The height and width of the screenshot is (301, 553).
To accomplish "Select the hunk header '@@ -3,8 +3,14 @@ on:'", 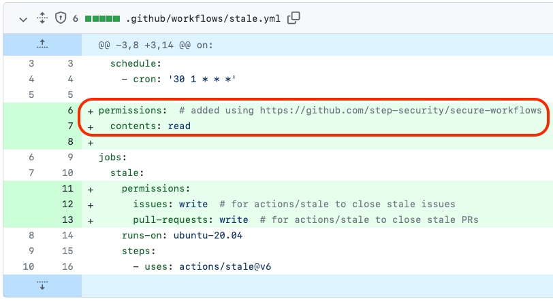I will point(155,45).
